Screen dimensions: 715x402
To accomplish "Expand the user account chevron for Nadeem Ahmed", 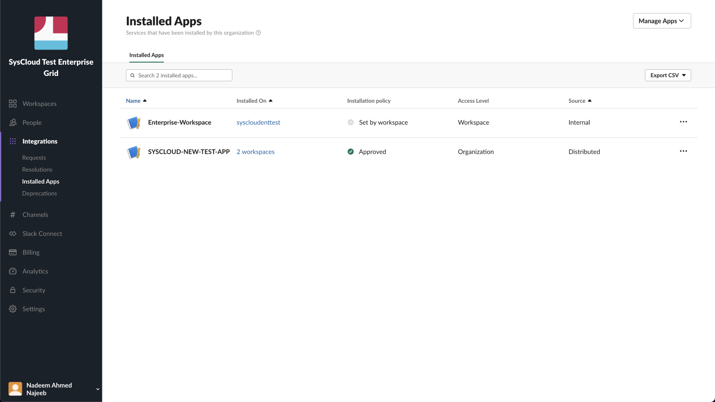I will 97,389.
